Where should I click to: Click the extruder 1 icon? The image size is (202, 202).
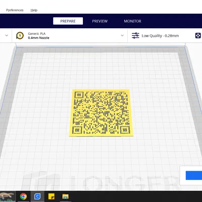point(20,36)
